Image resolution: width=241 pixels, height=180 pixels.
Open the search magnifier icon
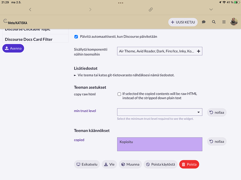[213, 22]
